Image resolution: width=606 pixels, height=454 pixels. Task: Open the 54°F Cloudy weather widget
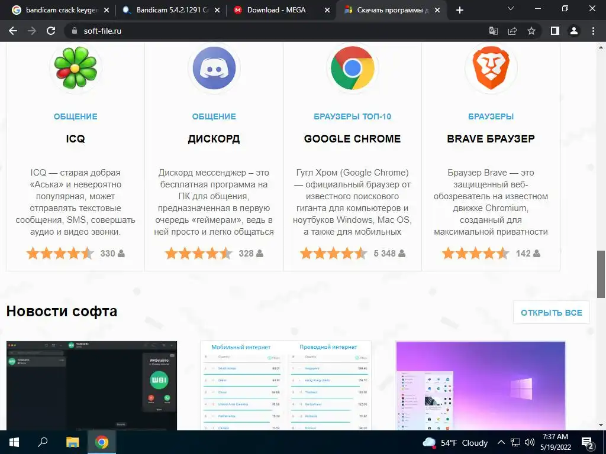click(x=455, y=442)
